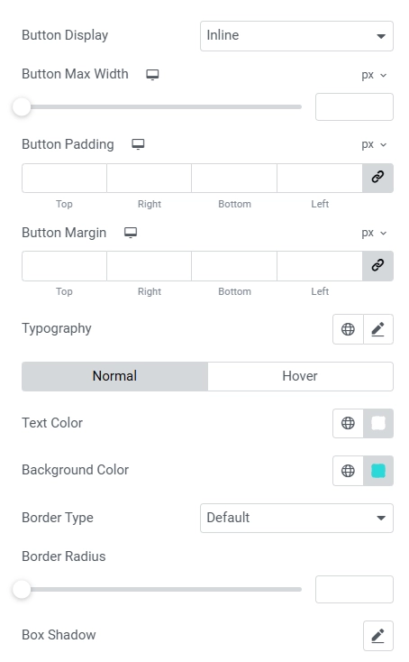Click the Button Margin responsive device icon

coord(131,233)
